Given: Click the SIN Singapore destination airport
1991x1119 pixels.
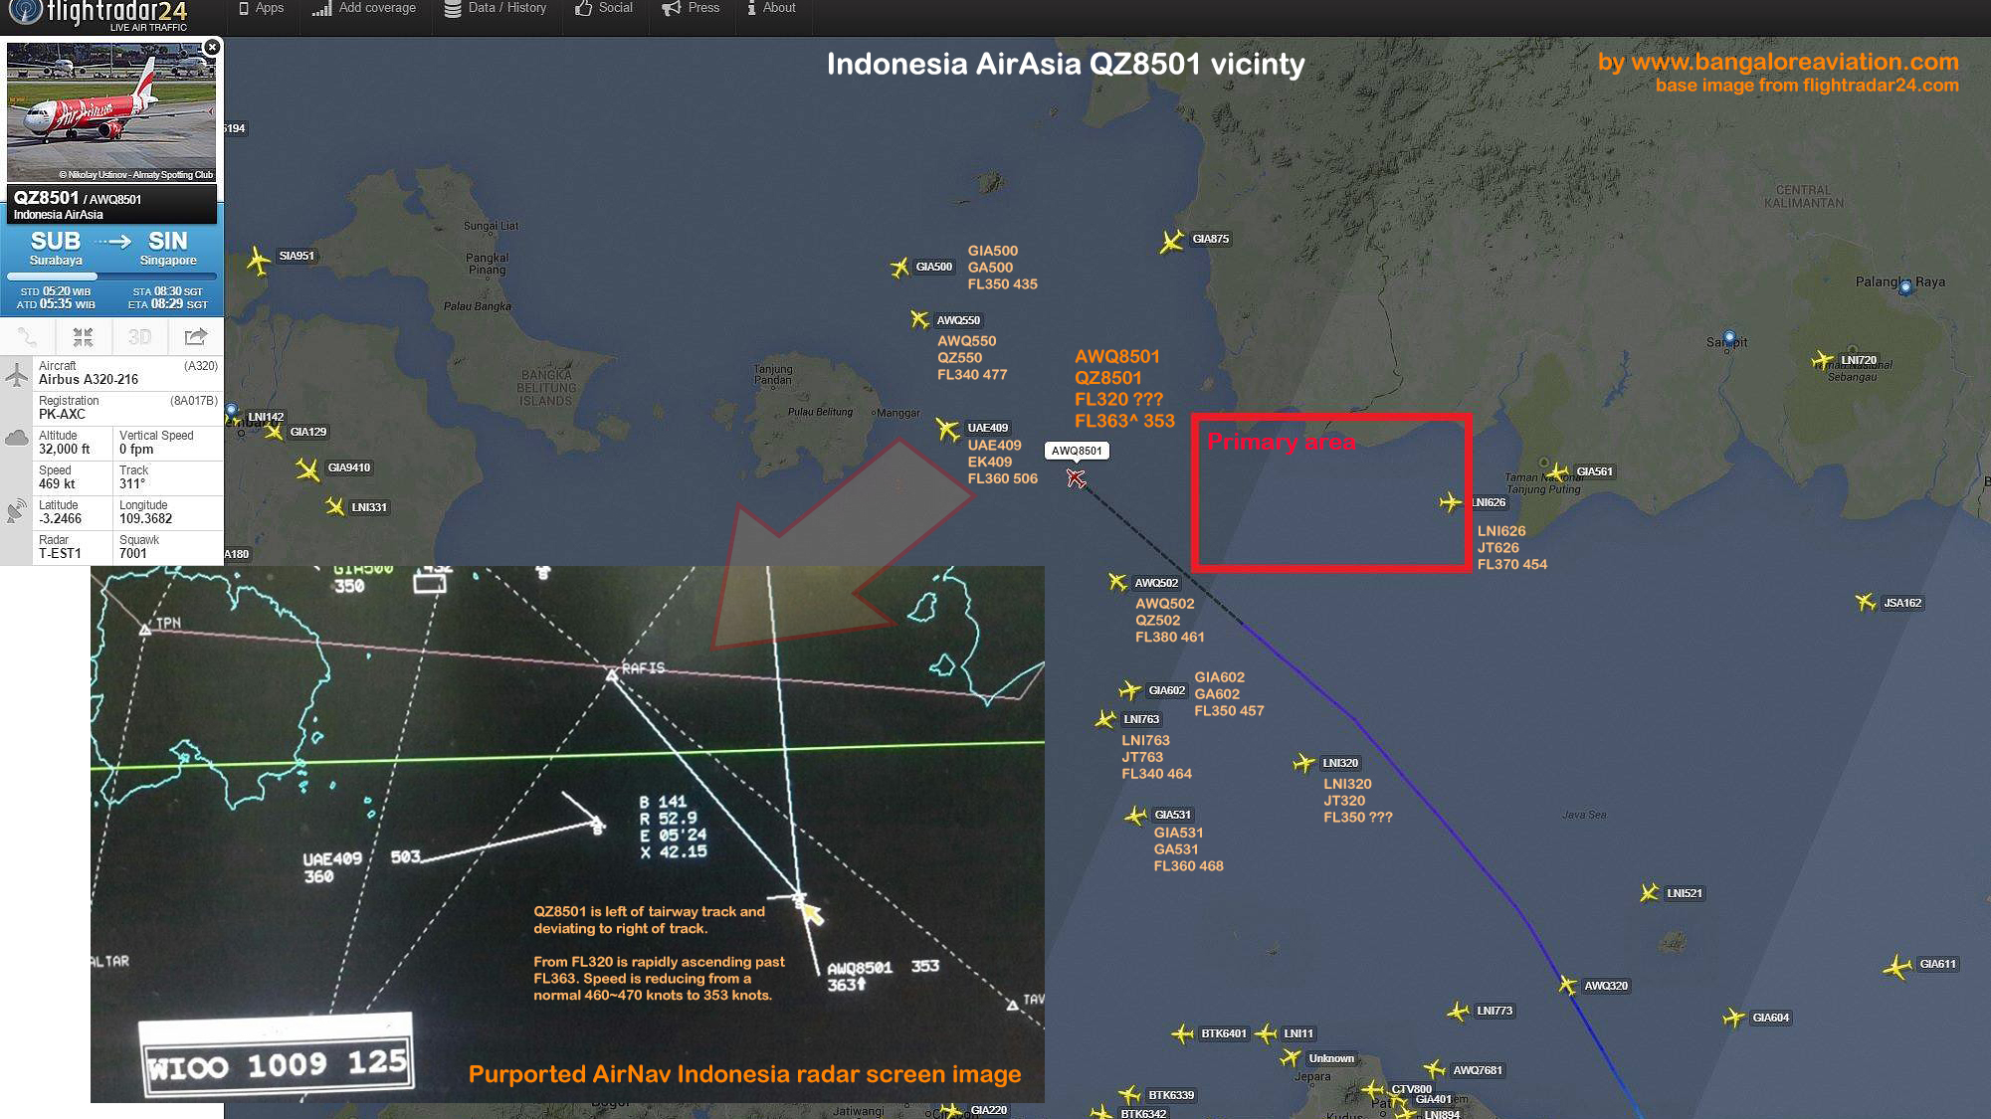Looking at the screenshot, I should click(168, 248).
